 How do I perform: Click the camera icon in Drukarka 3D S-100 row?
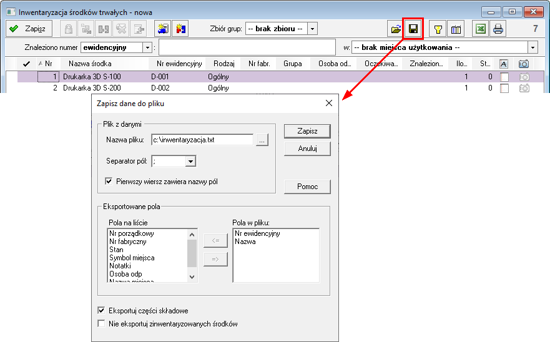(524, 76)
